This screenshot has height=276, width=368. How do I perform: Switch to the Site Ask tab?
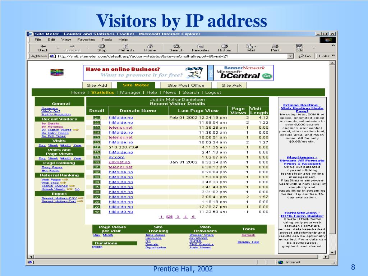(x=232, y=86)
